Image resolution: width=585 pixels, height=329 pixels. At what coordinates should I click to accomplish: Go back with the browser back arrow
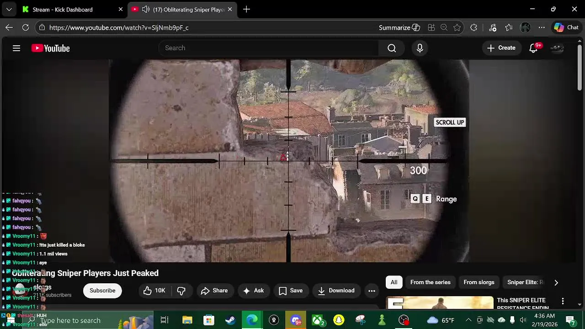[x=9, y=27]
